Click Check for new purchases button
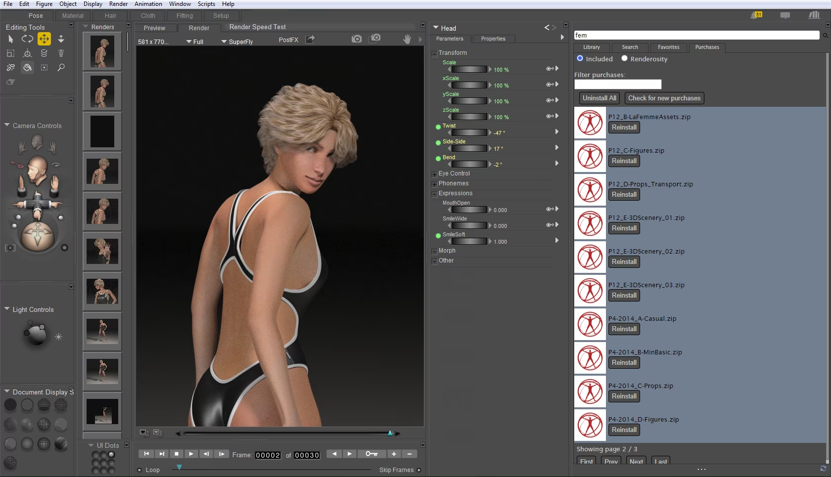 click(664, 98)
